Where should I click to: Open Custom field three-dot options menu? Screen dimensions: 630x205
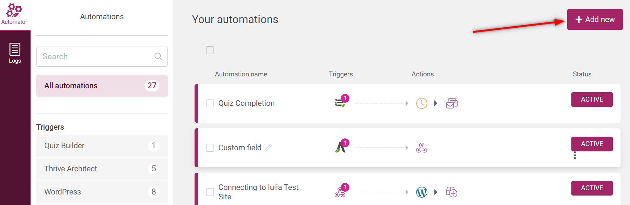click(x=575, y=155)
